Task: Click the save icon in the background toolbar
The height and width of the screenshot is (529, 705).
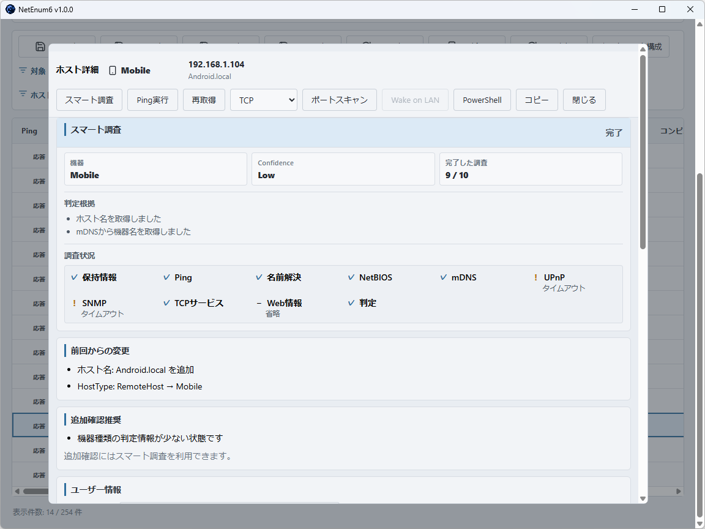Action: (40, 47)
